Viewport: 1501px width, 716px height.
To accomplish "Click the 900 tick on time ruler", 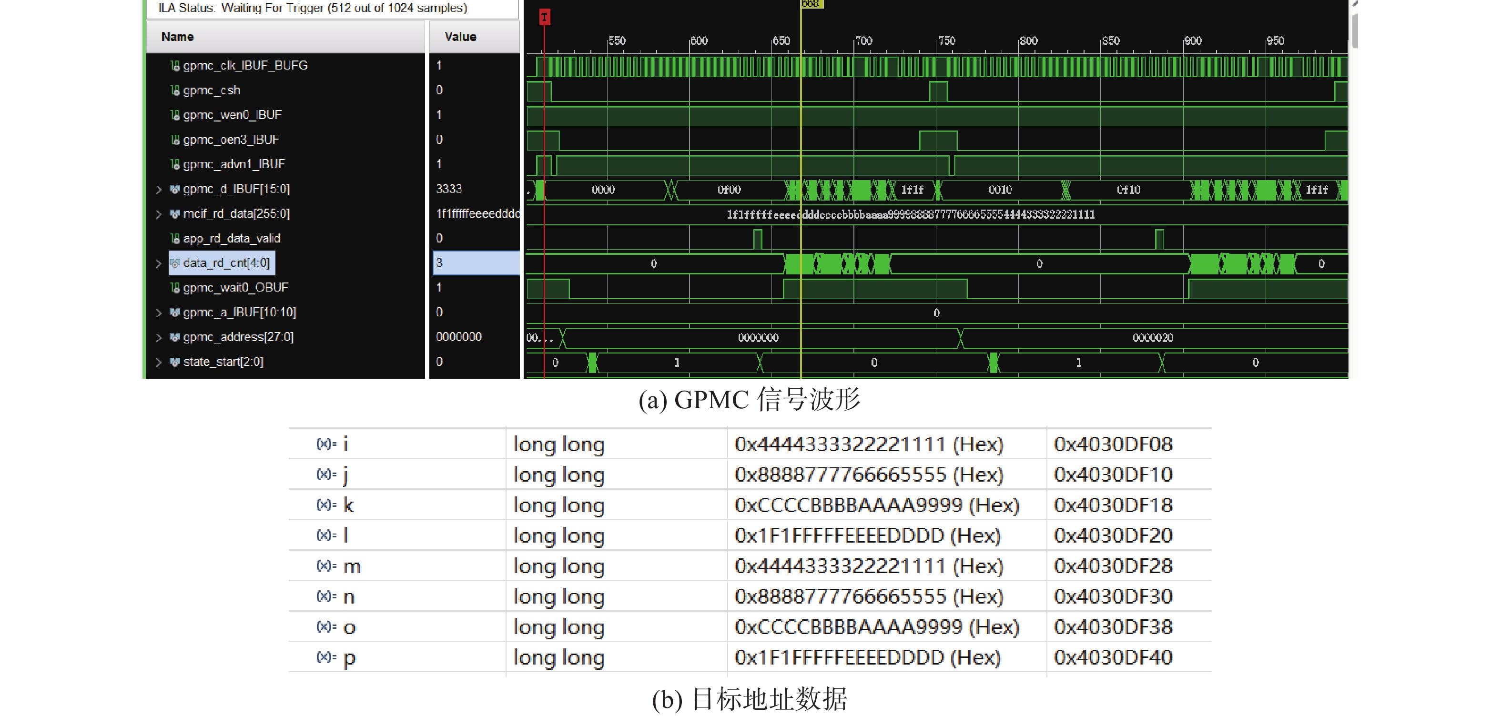I will point(1193,41).
